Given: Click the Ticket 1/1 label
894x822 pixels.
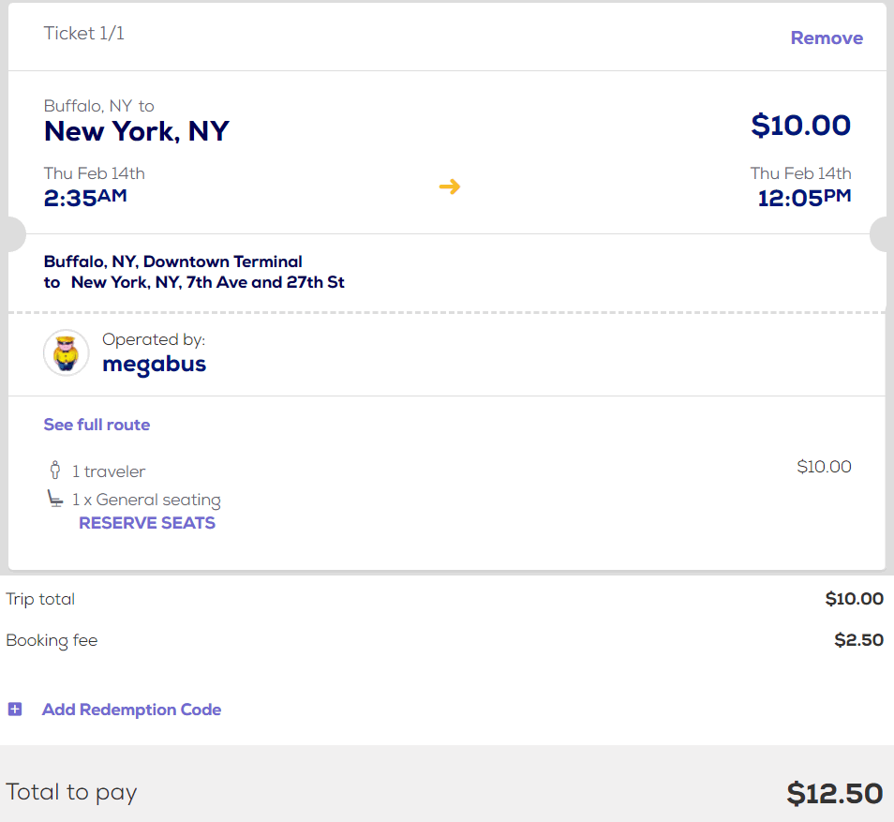Looking at the screenshot, I should click(84, 34).
